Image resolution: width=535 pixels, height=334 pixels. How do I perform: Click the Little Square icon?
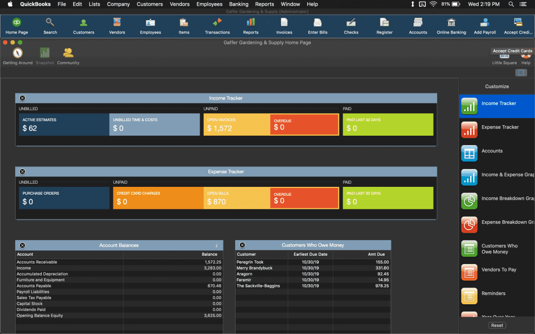pos(504,59)
